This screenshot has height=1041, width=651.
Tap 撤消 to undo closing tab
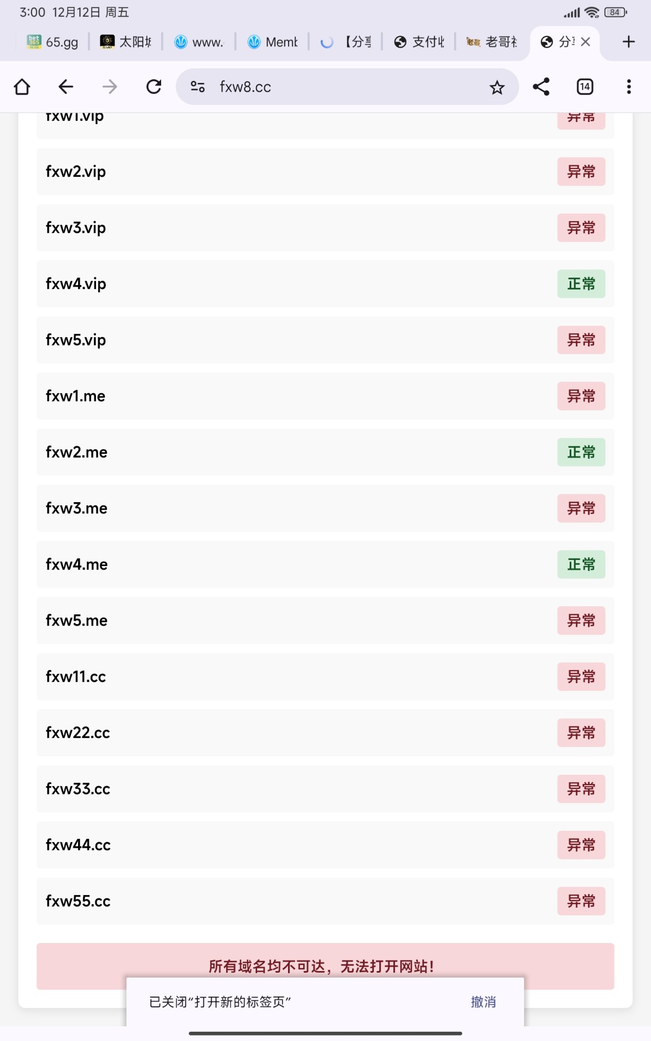coord(483,1002)
